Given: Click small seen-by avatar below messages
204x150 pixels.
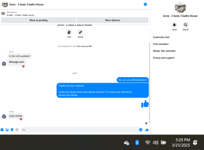Looking at the screenshot, I should tap(146, 123).
